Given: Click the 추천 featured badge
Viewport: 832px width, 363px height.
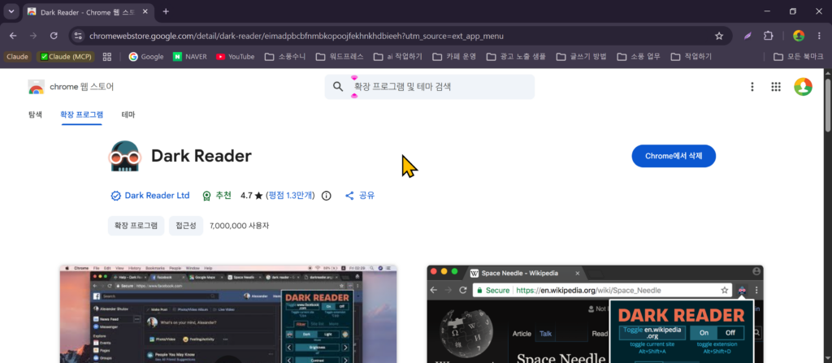Looking at the screenshot, I should pyautogui.click(x=216, y=195).
